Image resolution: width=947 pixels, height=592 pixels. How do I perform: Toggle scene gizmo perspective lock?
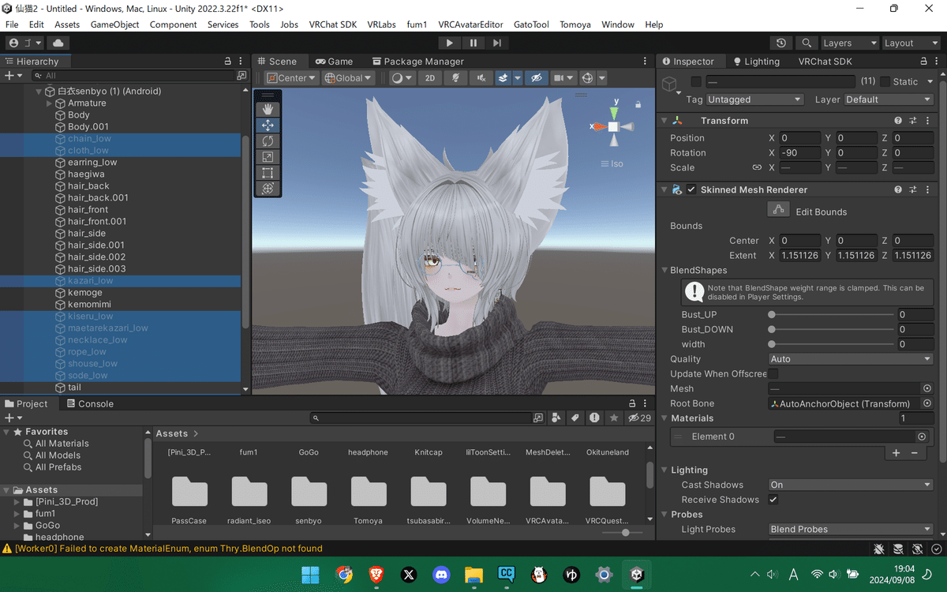click(x=638, y=104)
